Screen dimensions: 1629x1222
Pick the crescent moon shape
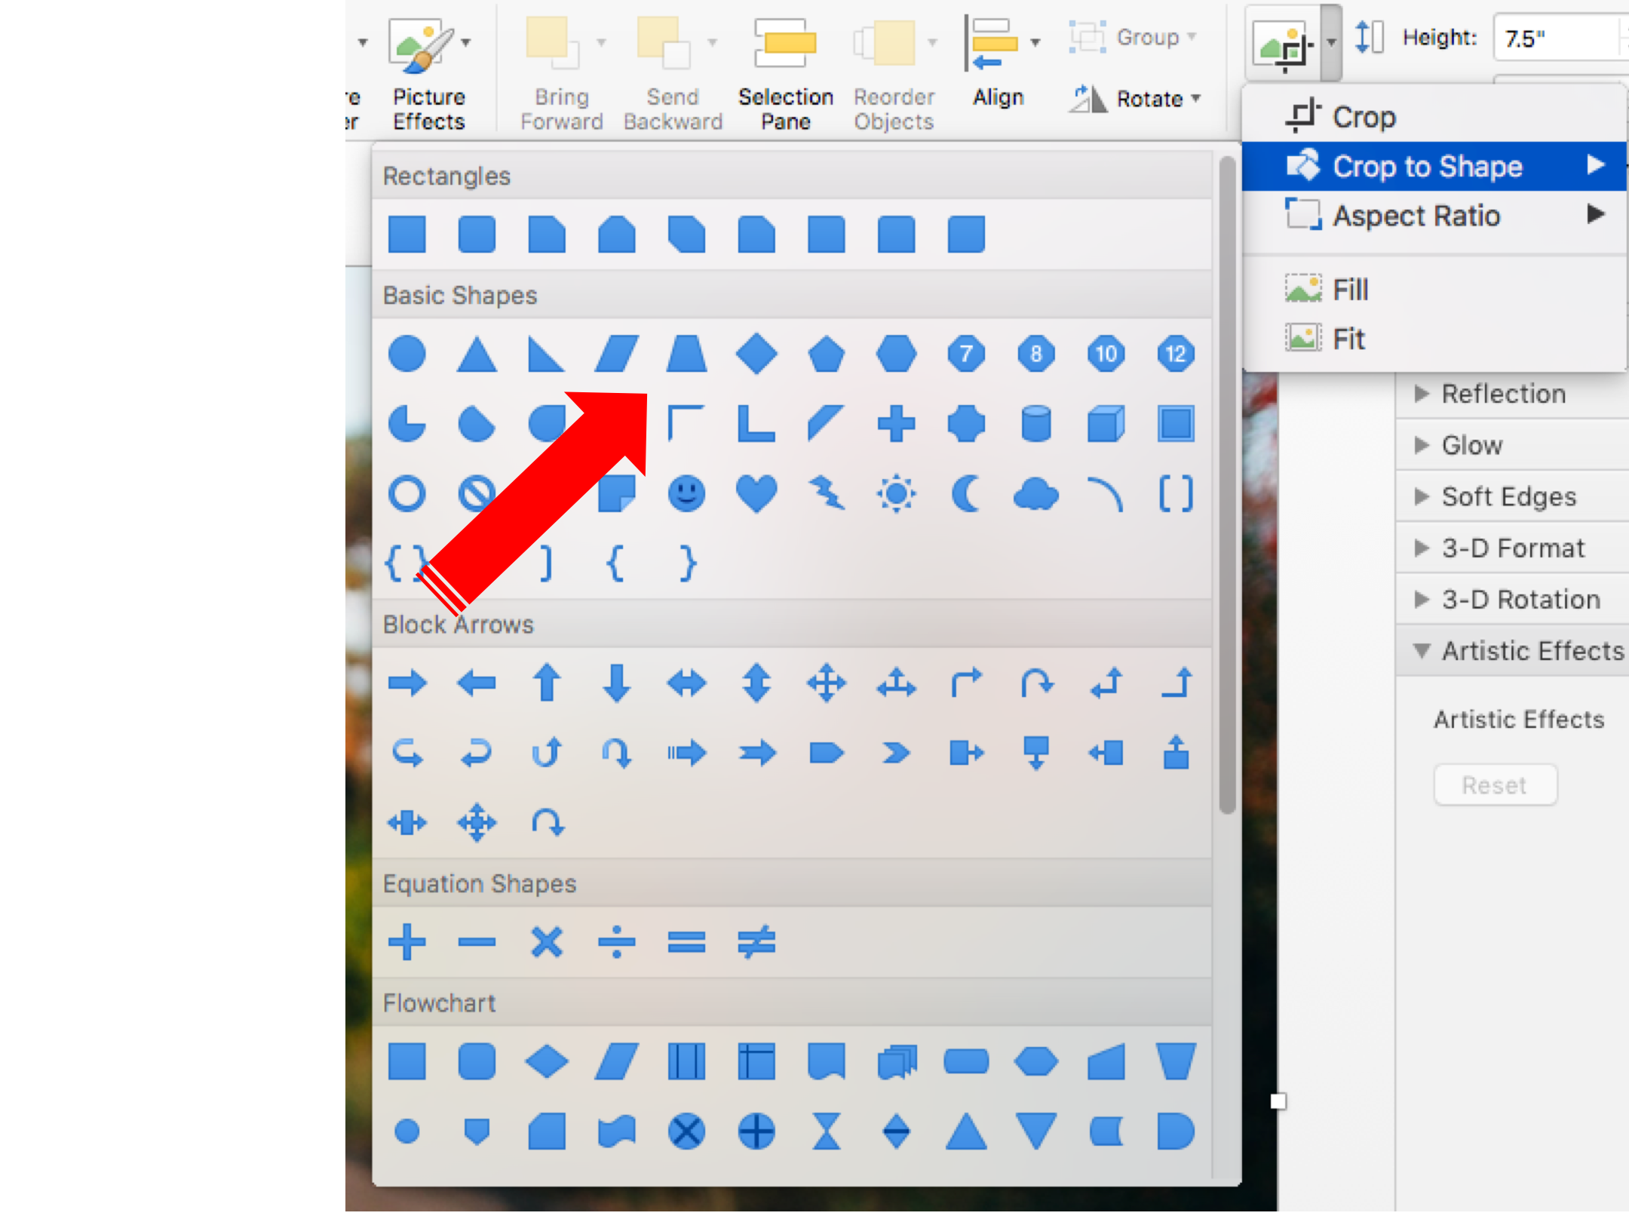point(967,494)
